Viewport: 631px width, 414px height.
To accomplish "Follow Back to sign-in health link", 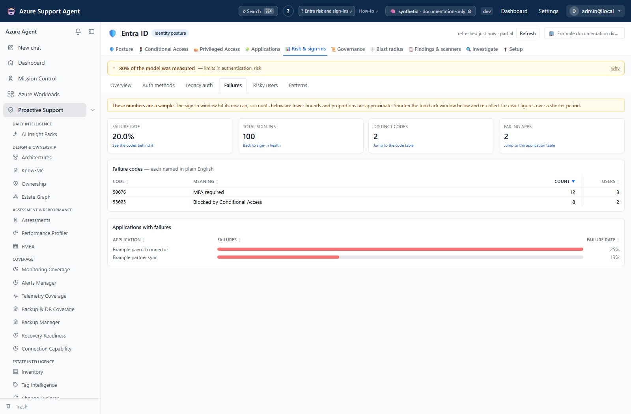I will click(x=262, y=145).
